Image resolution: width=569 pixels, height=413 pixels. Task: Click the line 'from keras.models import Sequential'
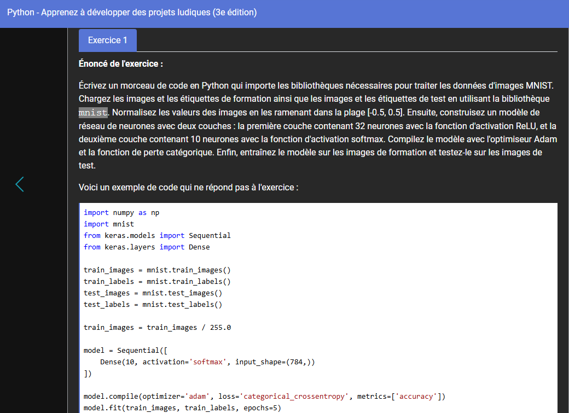[157, 236]
